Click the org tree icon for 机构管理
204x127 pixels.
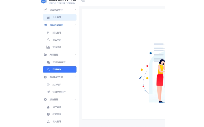[48, 122]
